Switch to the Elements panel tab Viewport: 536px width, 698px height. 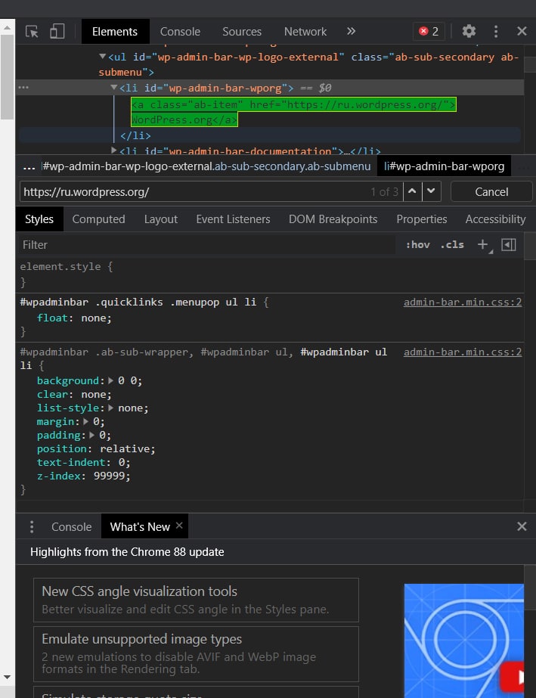point(115,32)
